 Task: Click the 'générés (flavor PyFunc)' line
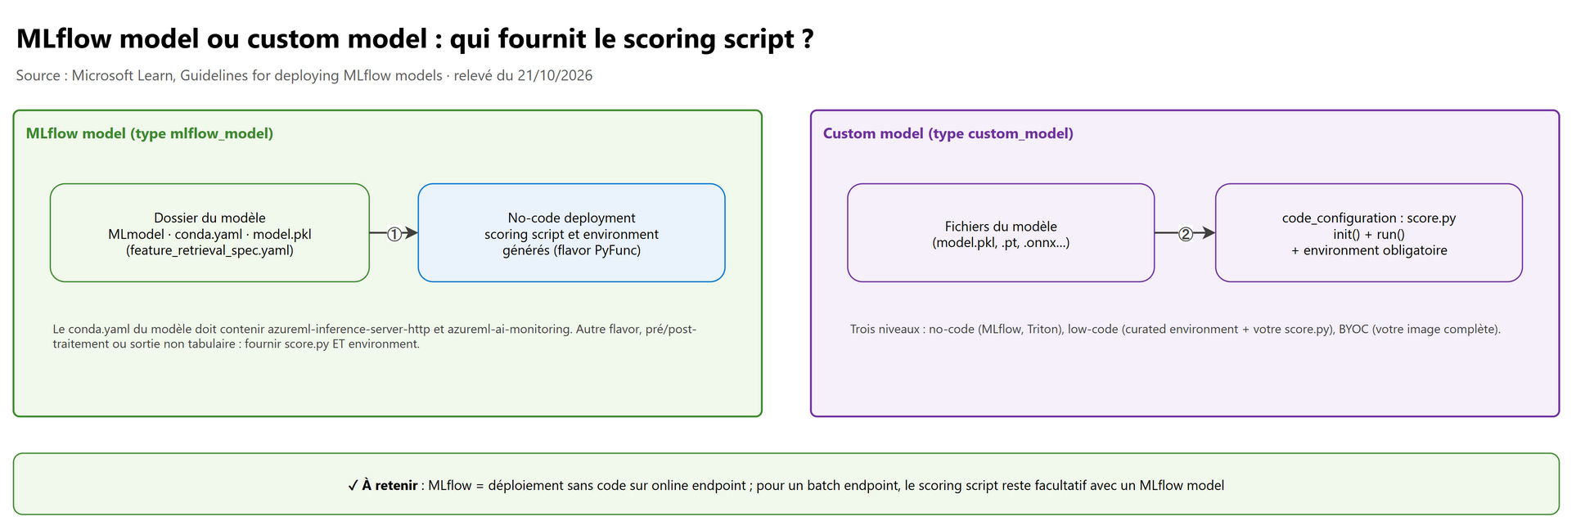point(571,250)
